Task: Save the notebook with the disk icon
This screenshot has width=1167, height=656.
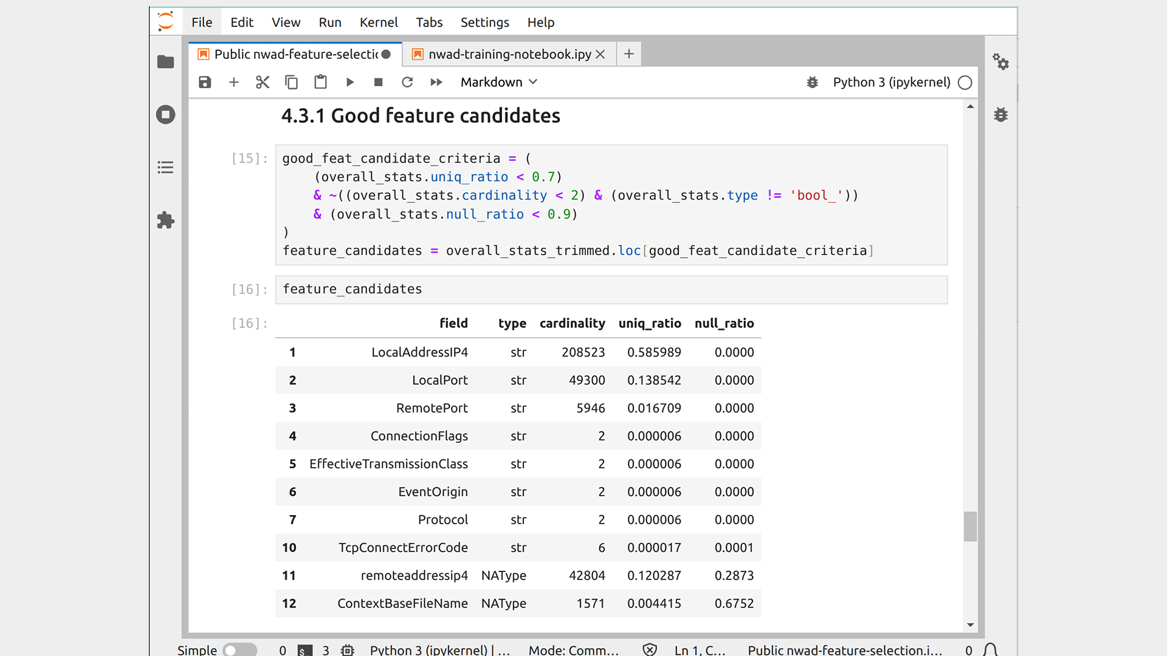Action: tap(205, 82)
